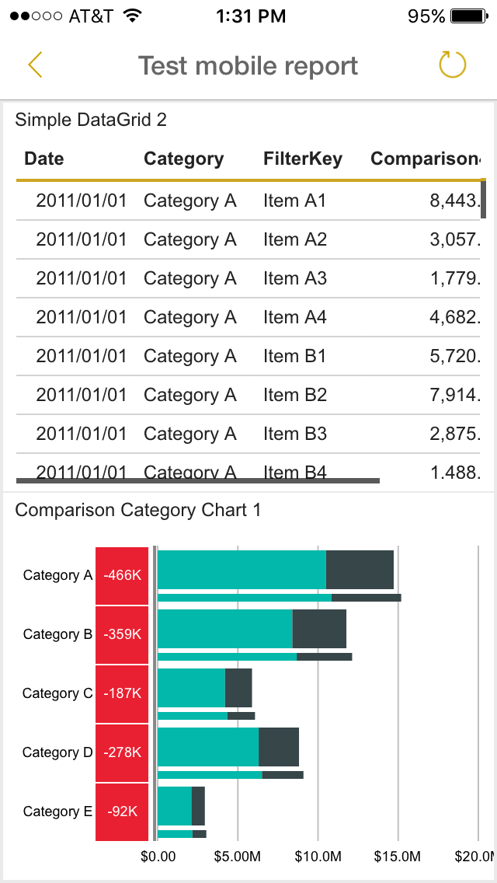
Task: Toggle sorting on the FilterKey column header
Action: [302, 159]
